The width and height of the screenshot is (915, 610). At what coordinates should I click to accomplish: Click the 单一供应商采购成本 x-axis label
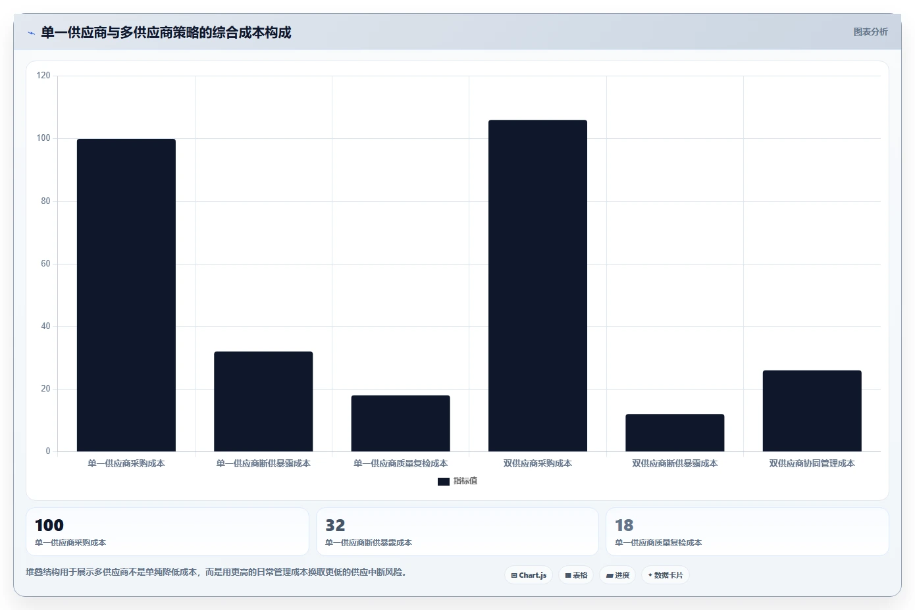point(126,463)
